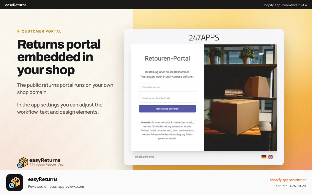Click "Captured 2026-10-20" text

pos(290,186)
